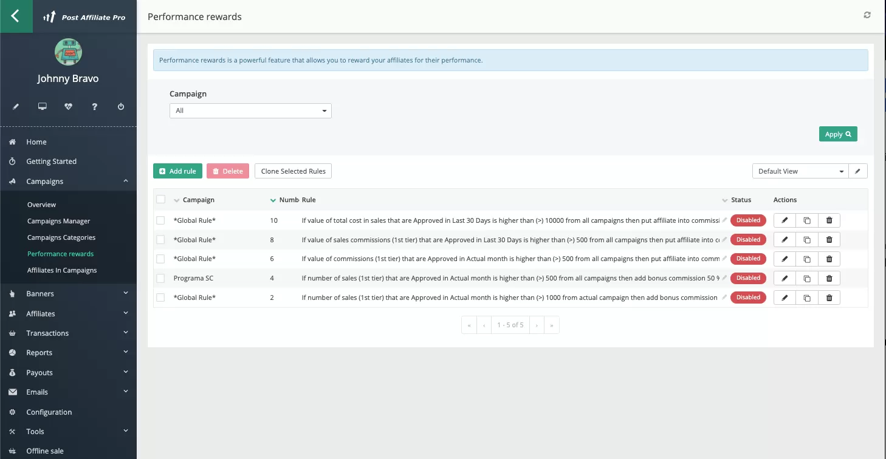This screenshot has height=459, width=886.
Task: Select the edit profile pencil icon under Johnny Bravo
Action: [15, 106]
